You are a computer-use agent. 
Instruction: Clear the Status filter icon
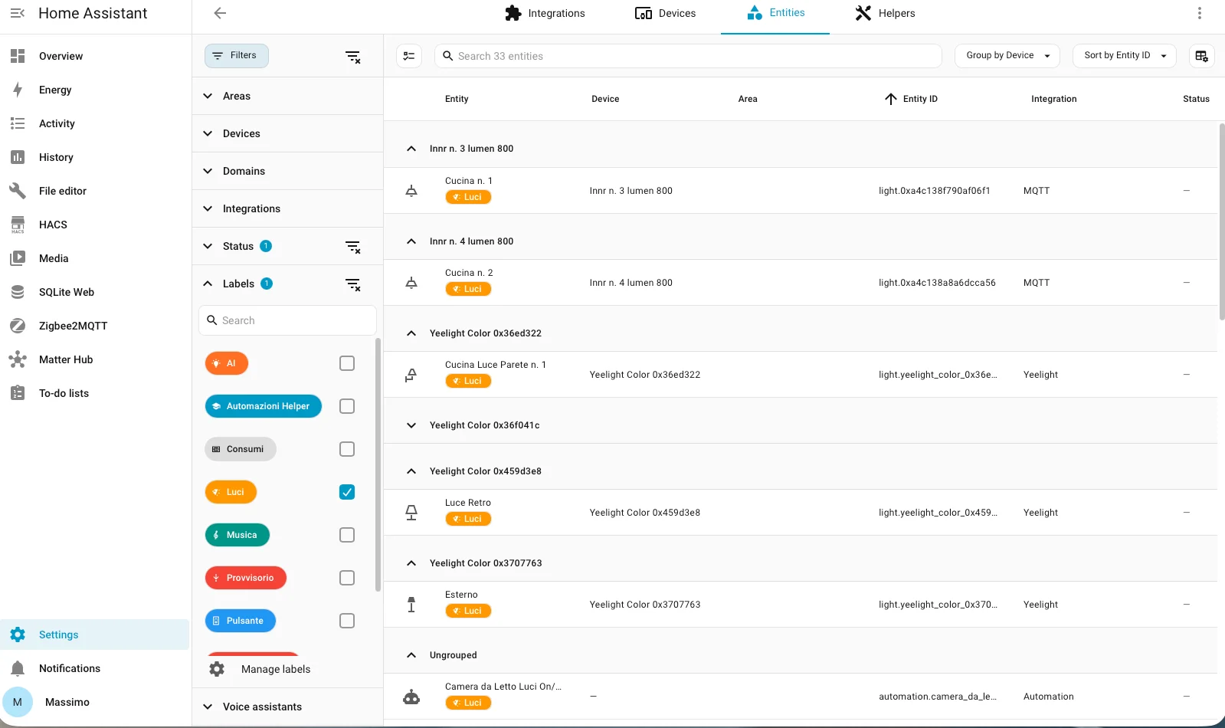point(353,247)
